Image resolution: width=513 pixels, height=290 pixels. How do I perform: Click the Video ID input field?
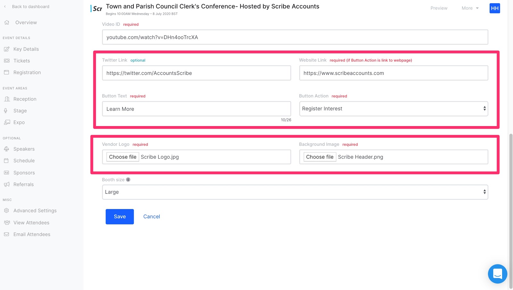click(x=295, y=37)
